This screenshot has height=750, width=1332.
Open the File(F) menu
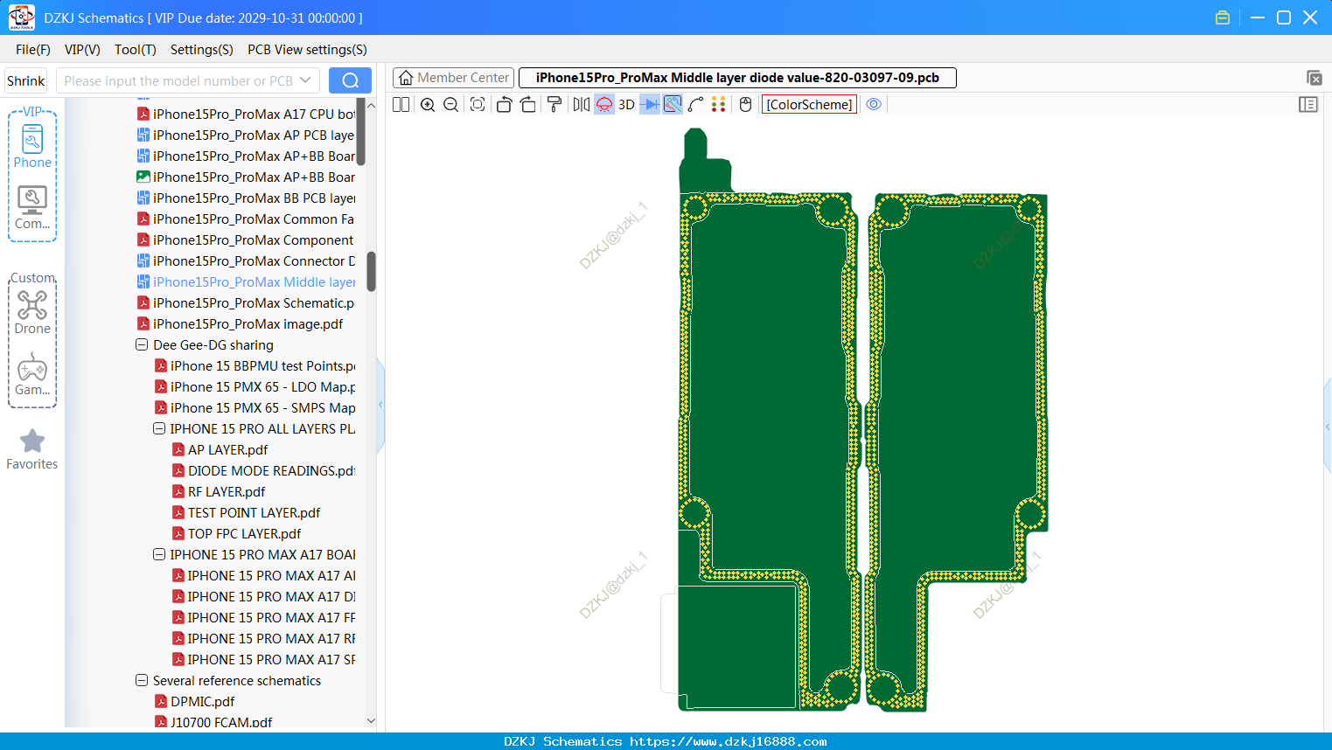(33, 50)
